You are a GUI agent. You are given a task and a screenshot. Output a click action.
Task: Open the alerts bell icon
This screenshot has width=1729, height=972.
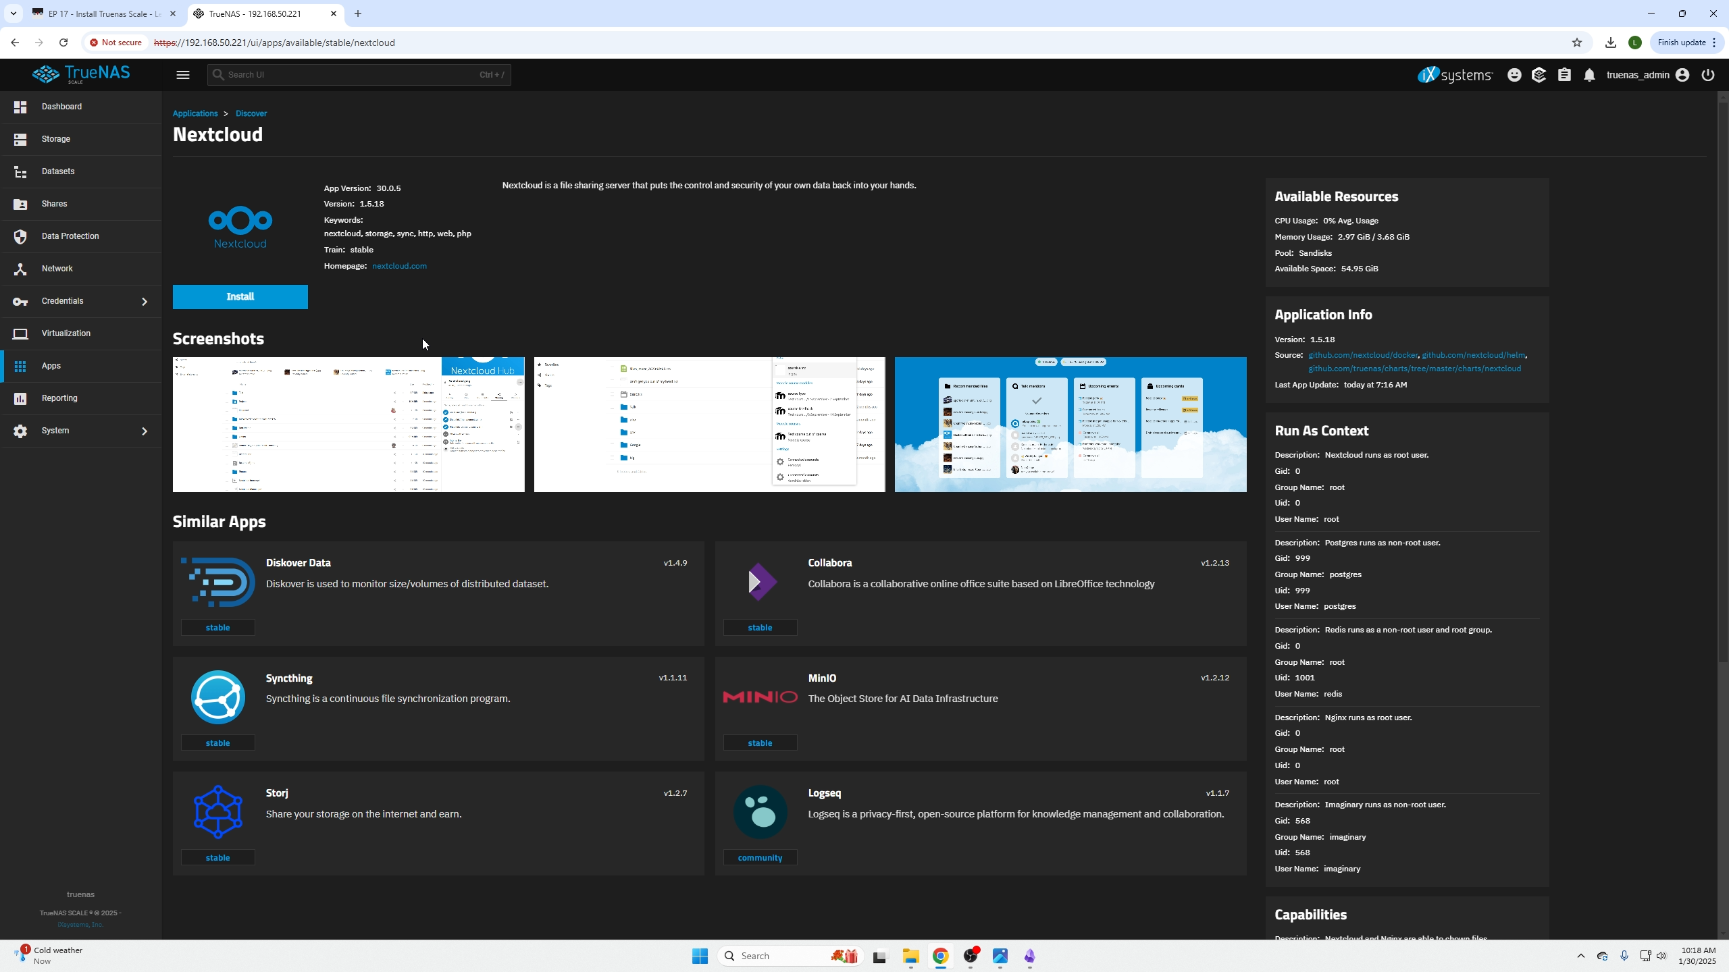pyautogui.click(x=1589, y=75)
